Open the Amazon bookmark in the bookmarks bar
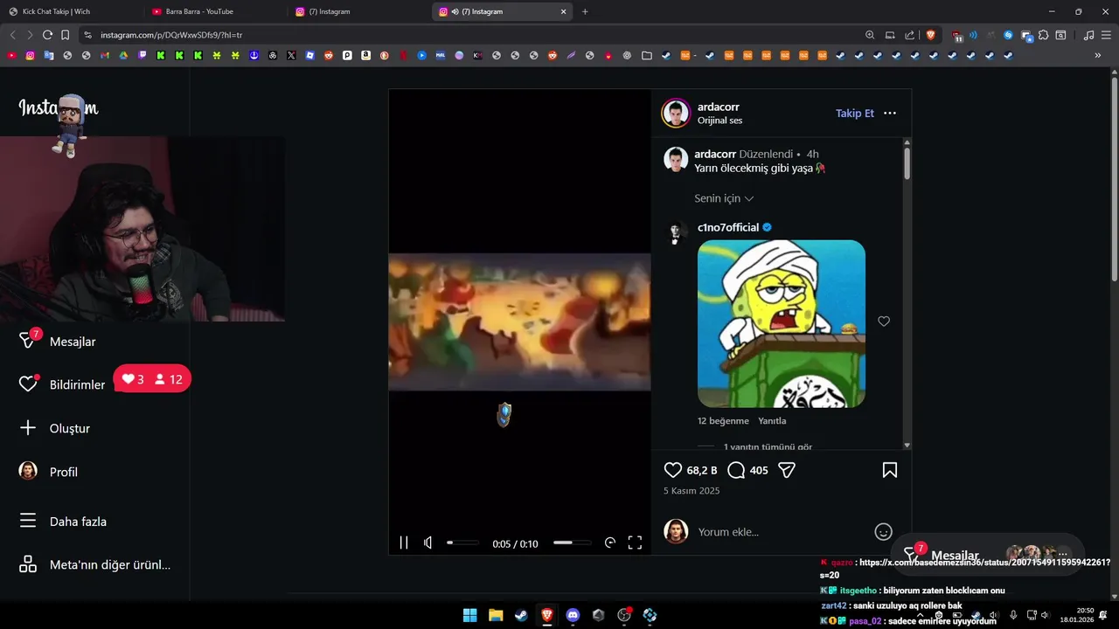 coord(365,55)
